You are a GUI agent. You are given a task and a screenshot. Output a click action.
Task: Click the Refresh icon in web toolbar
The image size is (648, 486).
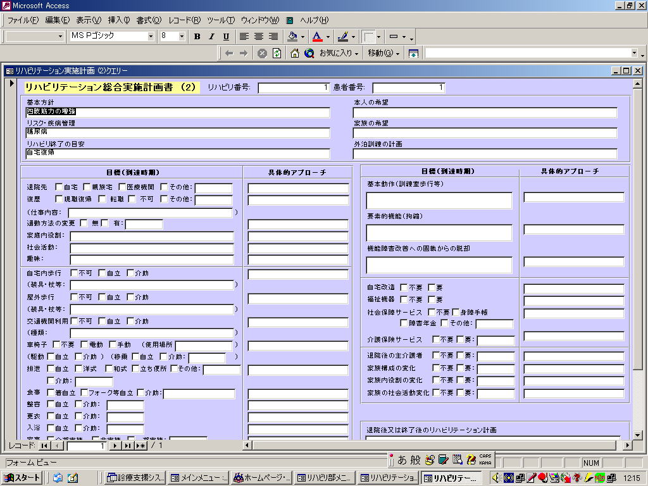[x=277, y=53]
